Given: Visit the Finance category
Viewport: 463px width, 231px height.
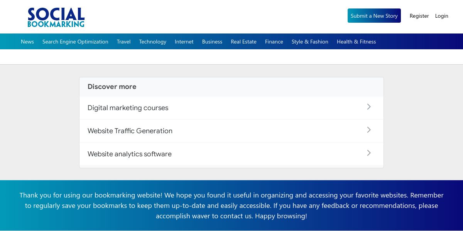Looking at the screenshot, I should click(x=274, y=42).
